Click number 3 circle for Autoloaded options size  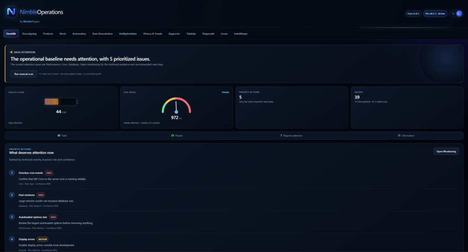point(12,217)
